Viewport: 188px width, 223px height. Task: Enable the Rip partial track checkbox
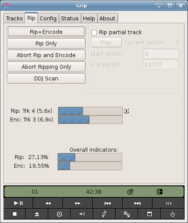tap(94, 32)
